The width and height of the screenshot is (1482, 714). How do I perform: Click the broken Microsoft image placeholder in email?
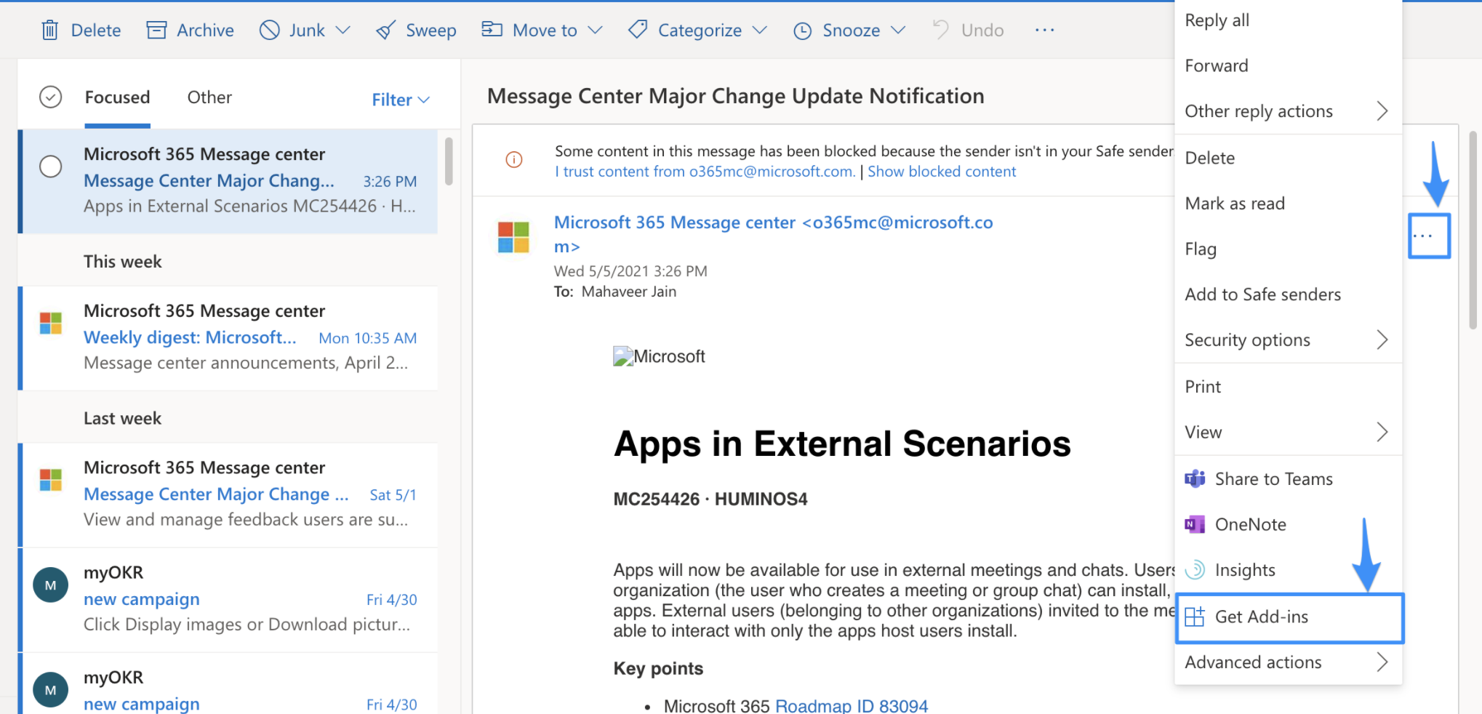tap(623, 356)
